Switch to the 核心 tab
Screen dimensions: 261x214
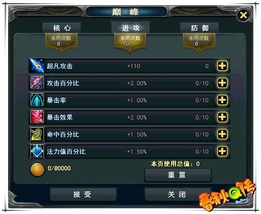pyautogui.click(x=62, y=28)
